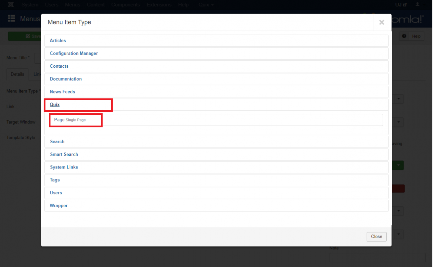Open the Users menu in top bar

click(52, 5)
